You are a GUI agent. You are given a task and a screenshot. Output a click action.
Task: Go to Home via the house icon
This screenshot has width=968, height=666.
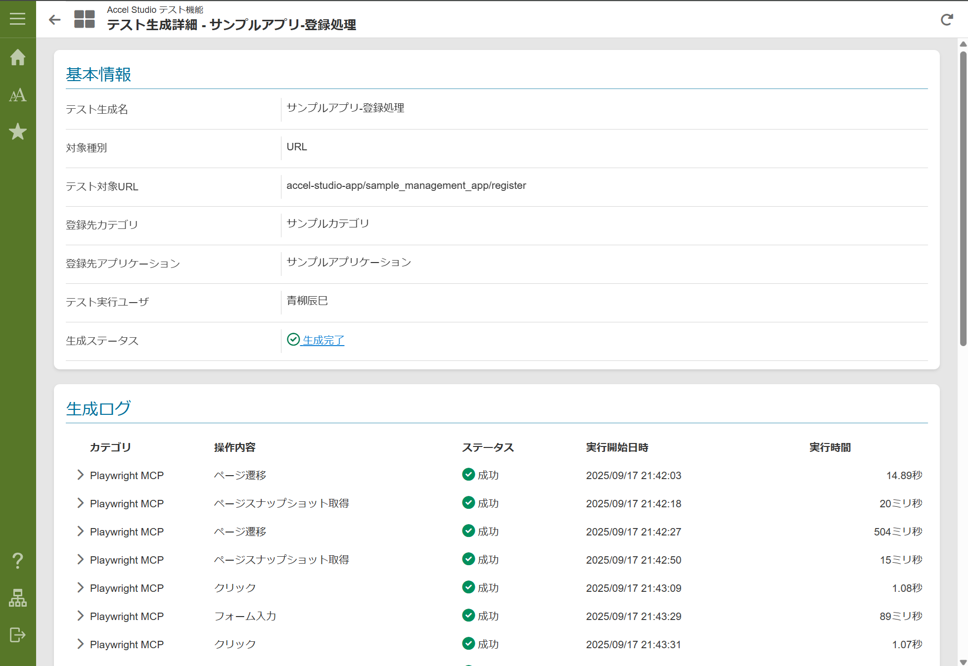tap(18, 57)
